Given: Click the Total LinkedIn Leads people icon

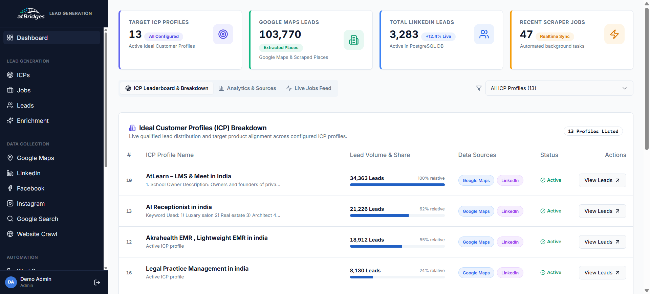Looking at the screenshot, I should [x=484, y=34].
